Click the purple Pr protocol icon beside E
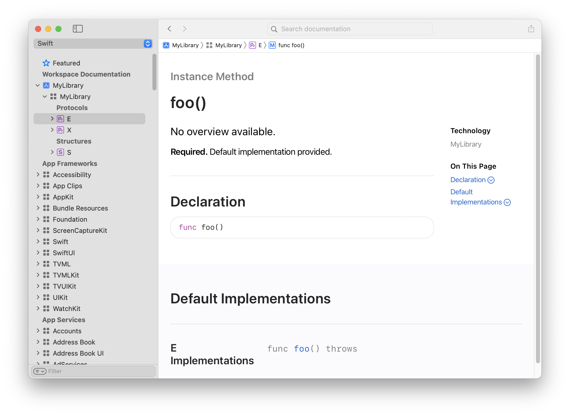Image resolution: width=570 pixels, height=416 pixels. coord(60,118)
